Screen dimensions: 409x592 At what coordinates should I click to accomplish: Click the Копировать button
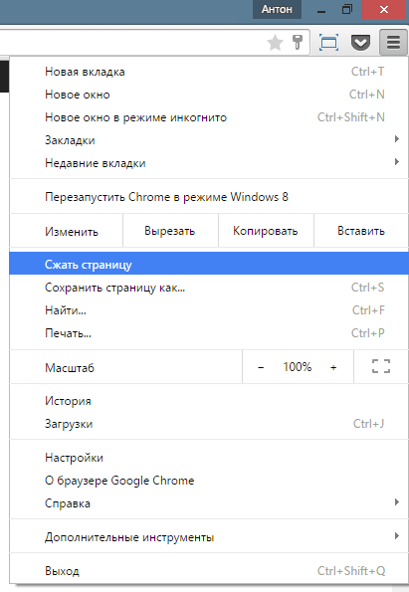[x=266, y=231]
